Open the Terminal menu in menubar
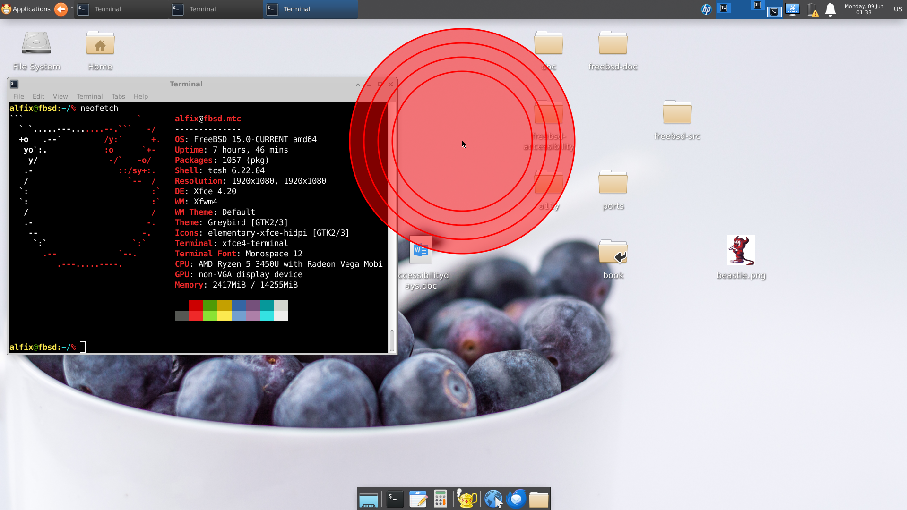The image size is (907, 510). point(89,96)
